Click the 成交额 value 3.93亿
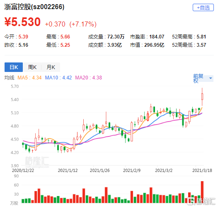218x208 pixels. pos(114,45)
